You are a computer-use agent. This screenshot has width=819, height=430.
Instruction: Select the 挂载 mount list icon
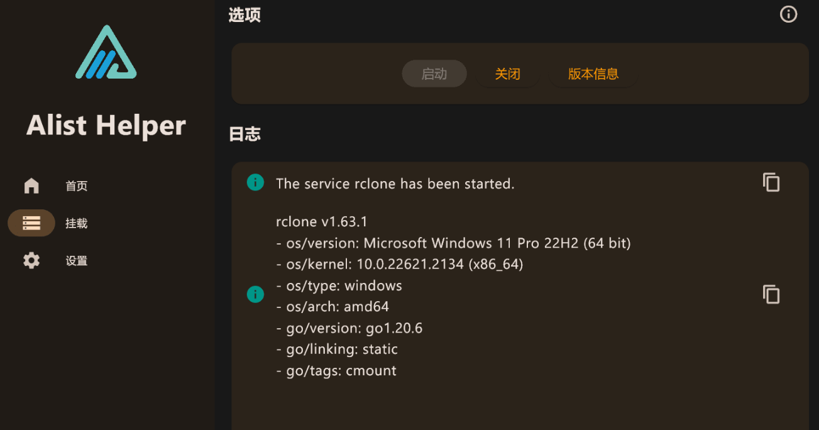[31, 223]
